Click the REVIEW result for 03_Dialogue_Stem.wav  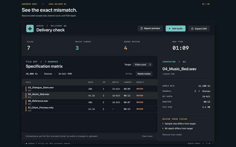(x=140, y=89)
